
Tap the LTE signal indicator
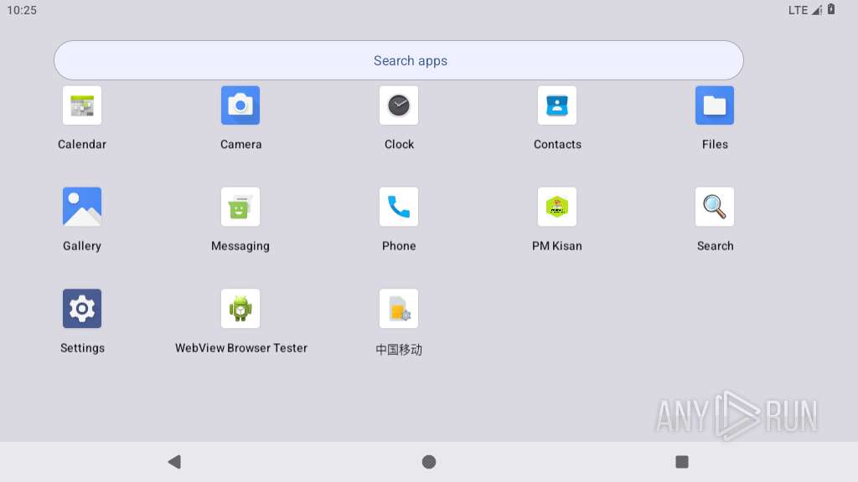pyautogui.click(x=805, y=10)
